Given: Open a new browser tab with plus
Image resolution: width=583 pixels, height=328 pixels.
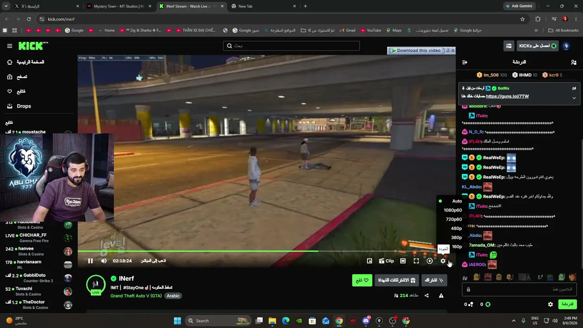Looking at the screenshot, I should pos(305,6).
